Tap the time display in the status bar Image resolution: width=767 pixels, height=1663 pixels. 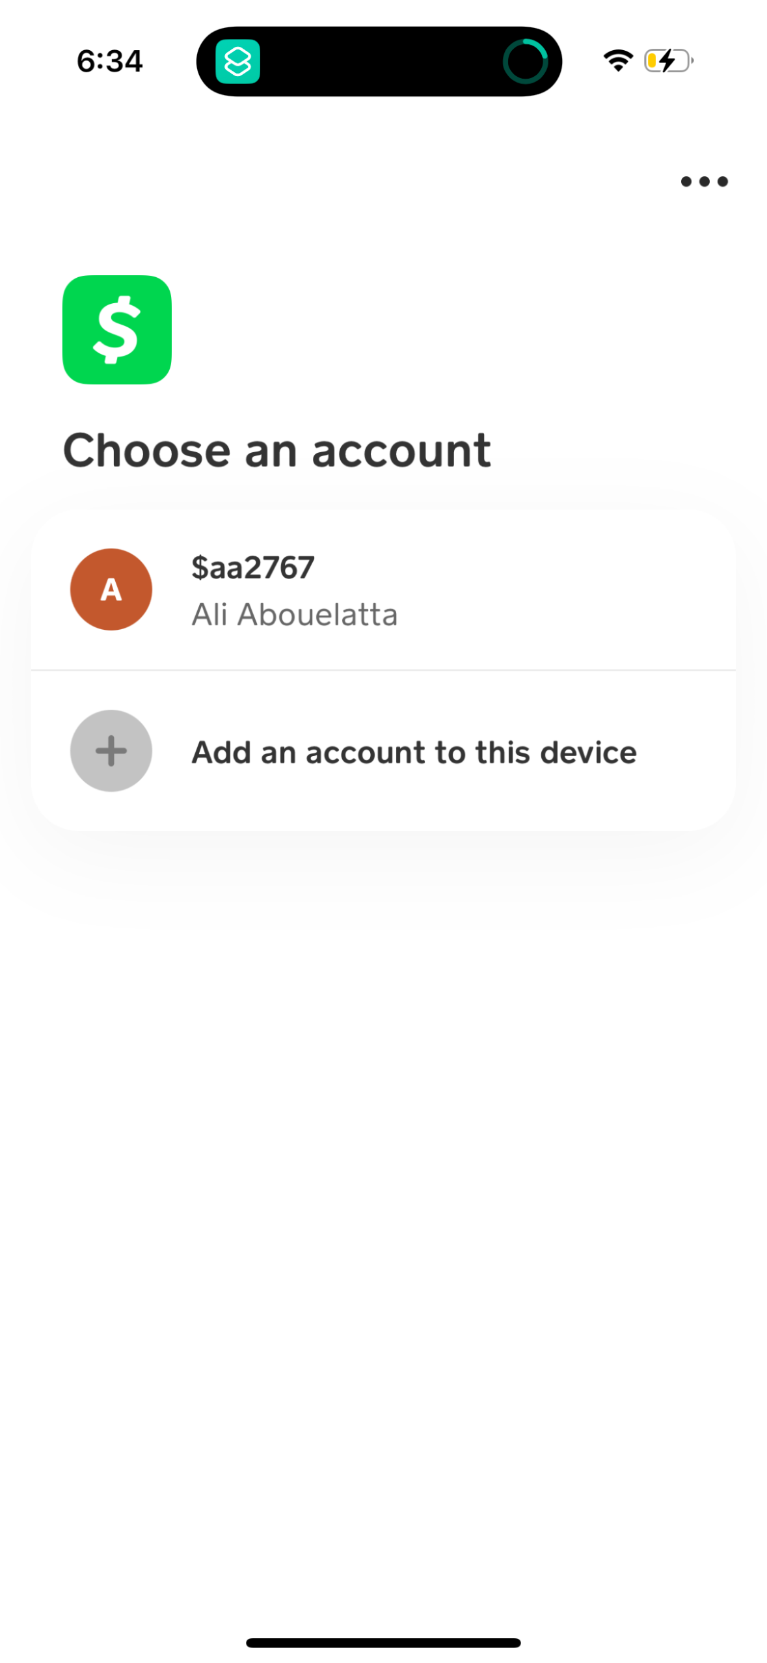pyautogui.click(x=109, y=61)
